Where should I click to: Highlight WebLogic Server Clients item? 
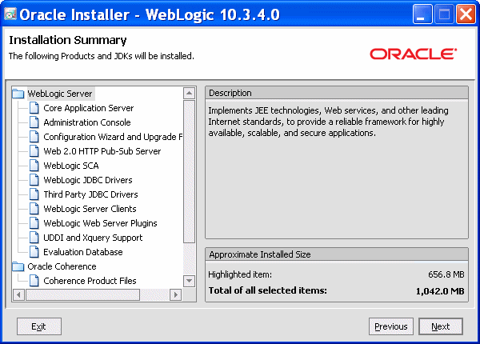tap(90, 209)
